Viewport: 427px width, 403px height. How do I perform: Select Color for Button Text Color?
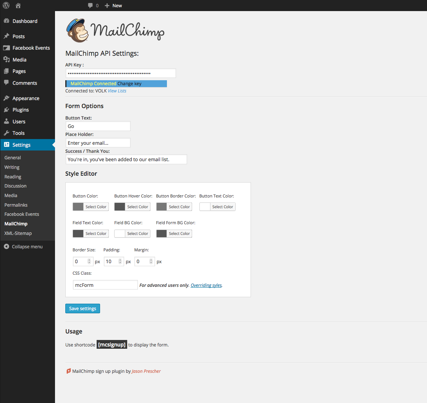[223, 207]
